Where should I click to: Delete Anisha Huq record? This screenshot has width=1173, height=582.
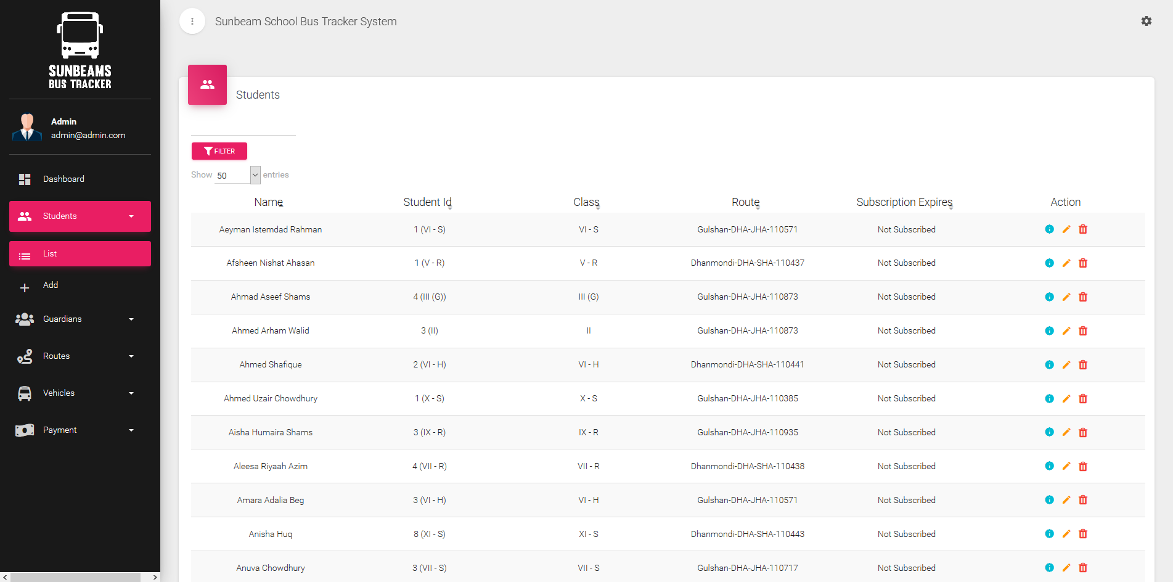point(1082,534)
